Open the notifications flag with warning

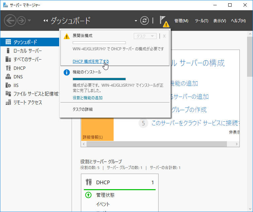pos(164,21)
